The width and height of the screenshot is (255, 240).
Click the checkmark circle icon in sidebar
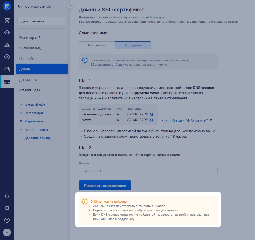[7, 57]
